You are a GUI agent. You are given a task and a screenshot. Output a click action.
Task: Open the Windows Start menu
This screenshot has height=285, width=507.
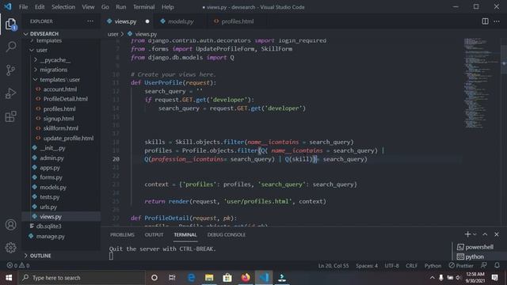(9, 278)
